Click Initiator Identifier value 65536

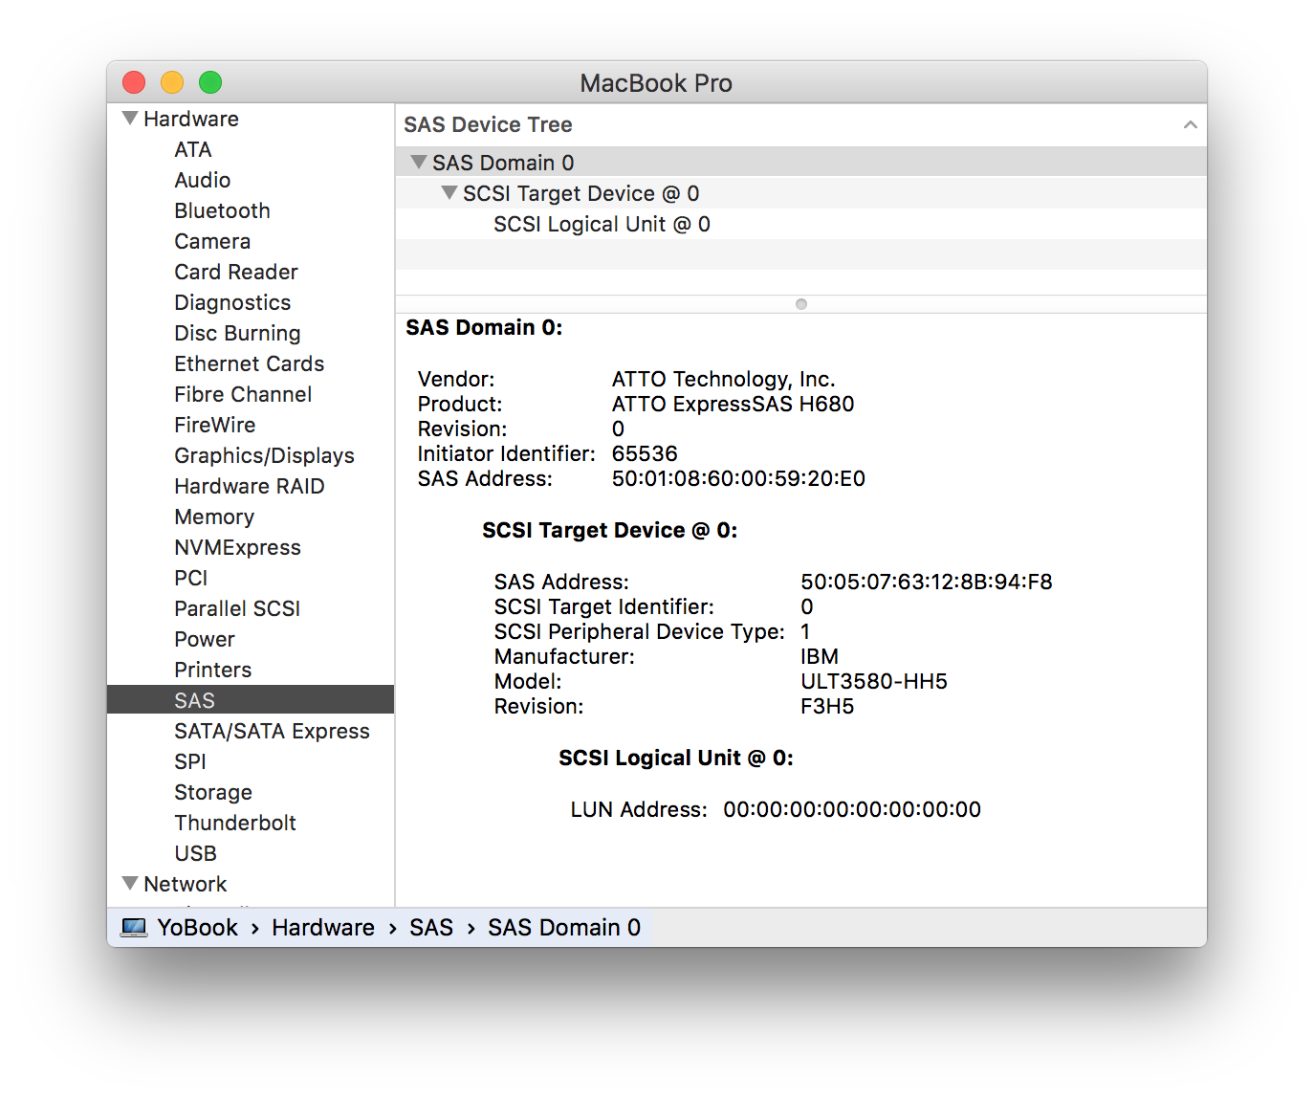pos(645,453)
